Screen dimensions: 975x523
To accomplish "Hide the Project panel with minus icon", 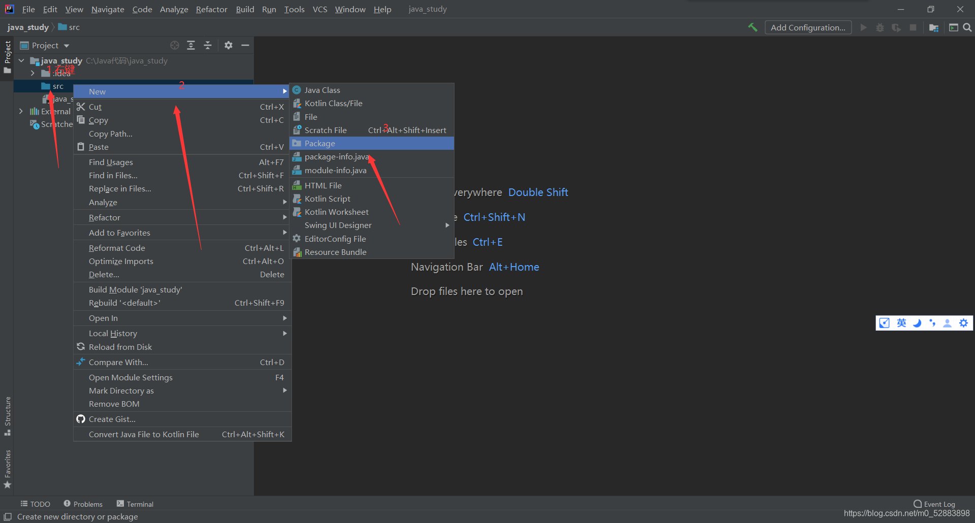I will coord(245,45).
